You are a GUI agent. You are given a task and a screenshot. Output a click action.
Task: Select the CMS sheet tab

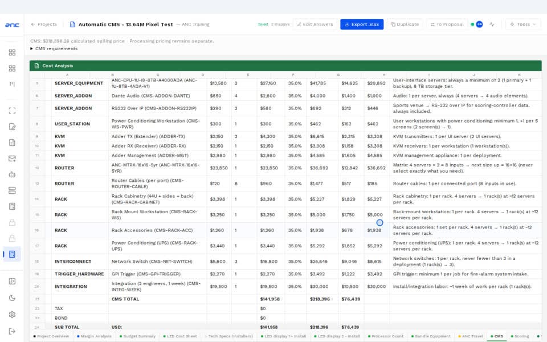[497, 336]
